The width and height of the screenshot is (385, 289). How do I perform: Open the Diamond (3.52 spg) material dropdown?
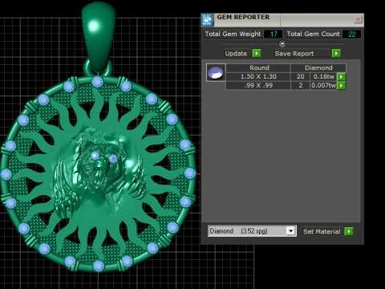point(252,231)
